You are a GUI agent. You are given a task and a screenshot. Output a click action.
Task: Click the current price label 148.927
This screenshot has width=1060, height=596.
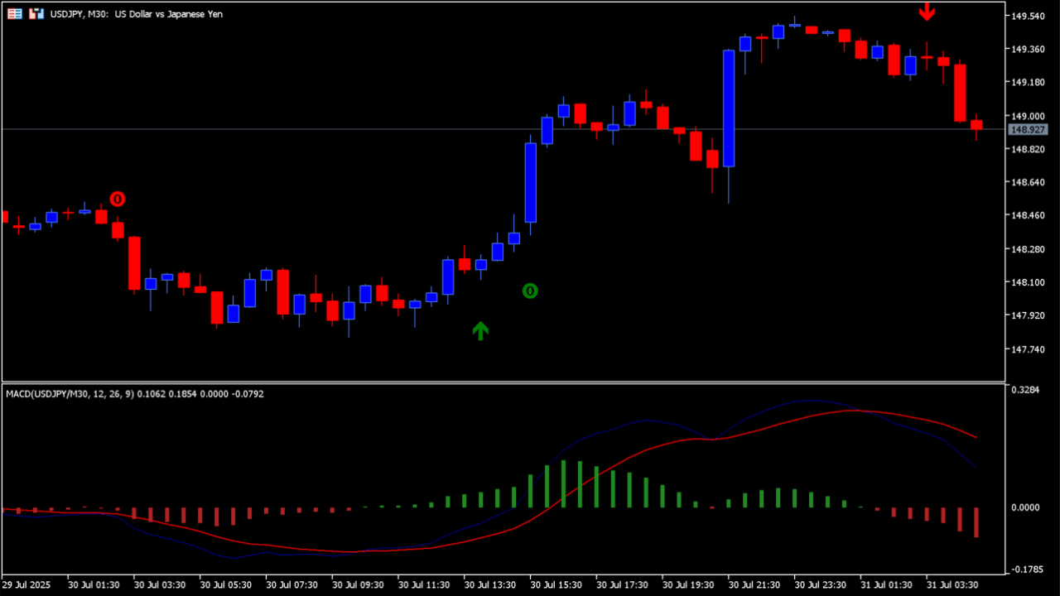pyautogui.click(x=1028, y=130)
